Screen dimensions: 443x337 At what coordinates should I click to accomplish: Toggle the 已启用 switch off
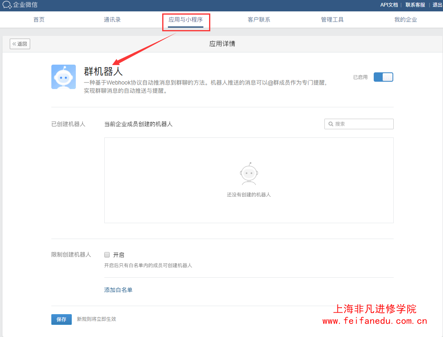point(383,77)
